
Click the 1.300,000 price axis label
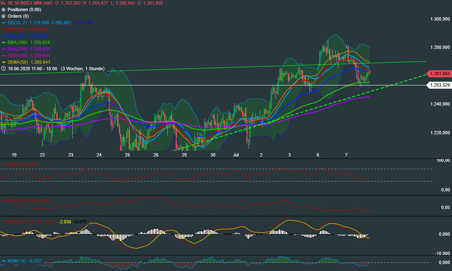click(440, 19)
